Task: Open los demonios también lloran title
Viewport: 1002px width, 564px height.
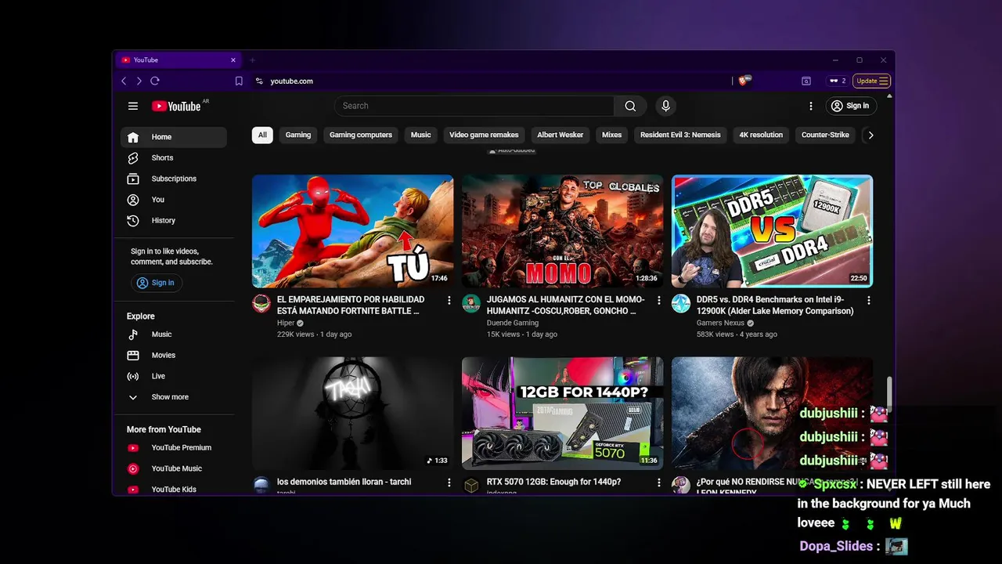Action: [344, 482]
